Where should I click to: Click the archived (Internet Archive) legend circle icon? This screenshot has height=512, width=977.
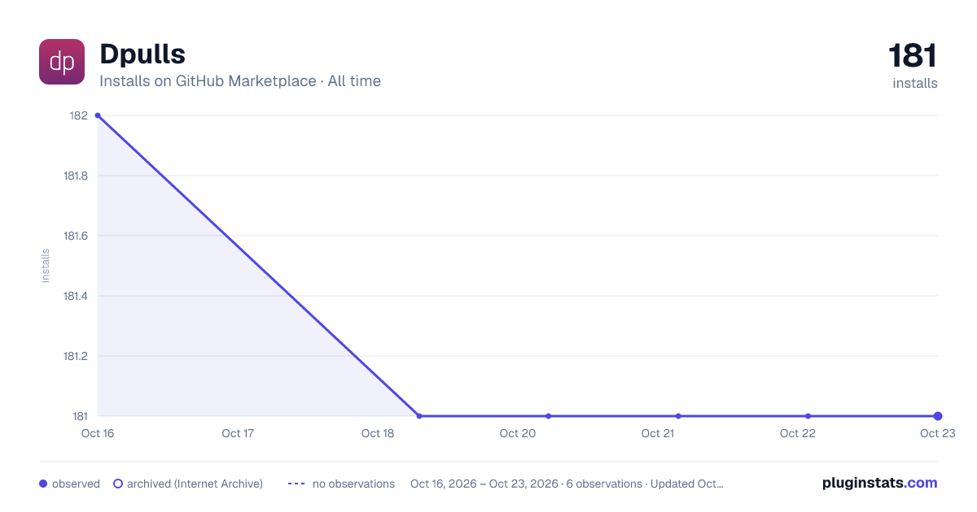118,484
